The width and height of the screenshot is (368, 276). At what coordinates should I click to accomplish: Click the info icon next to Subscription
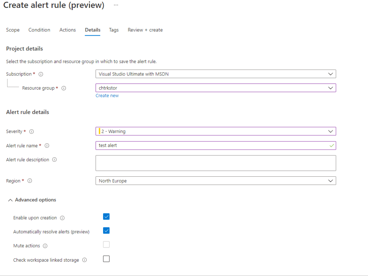pos(41,74)
